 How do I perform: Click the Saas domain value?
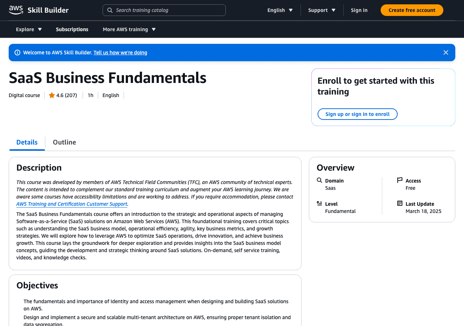click(330, 188)
